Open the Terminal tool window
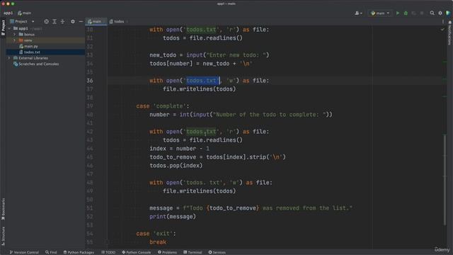The image size is (453, 255). [193, 252]
